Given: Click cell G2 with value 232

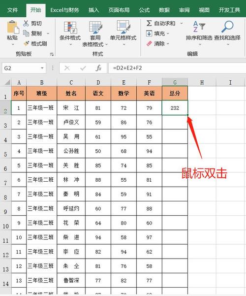Looking at the screenshot, I should pyautogui.click(x=175, y=108).
